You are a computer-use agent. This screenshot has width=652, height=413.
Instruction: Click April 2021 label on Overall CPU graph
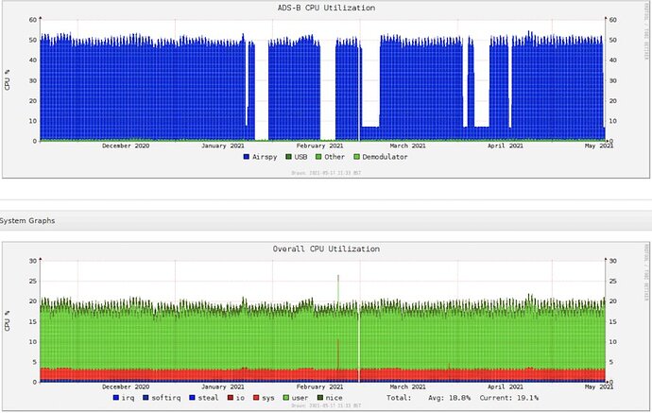point(506,387)
